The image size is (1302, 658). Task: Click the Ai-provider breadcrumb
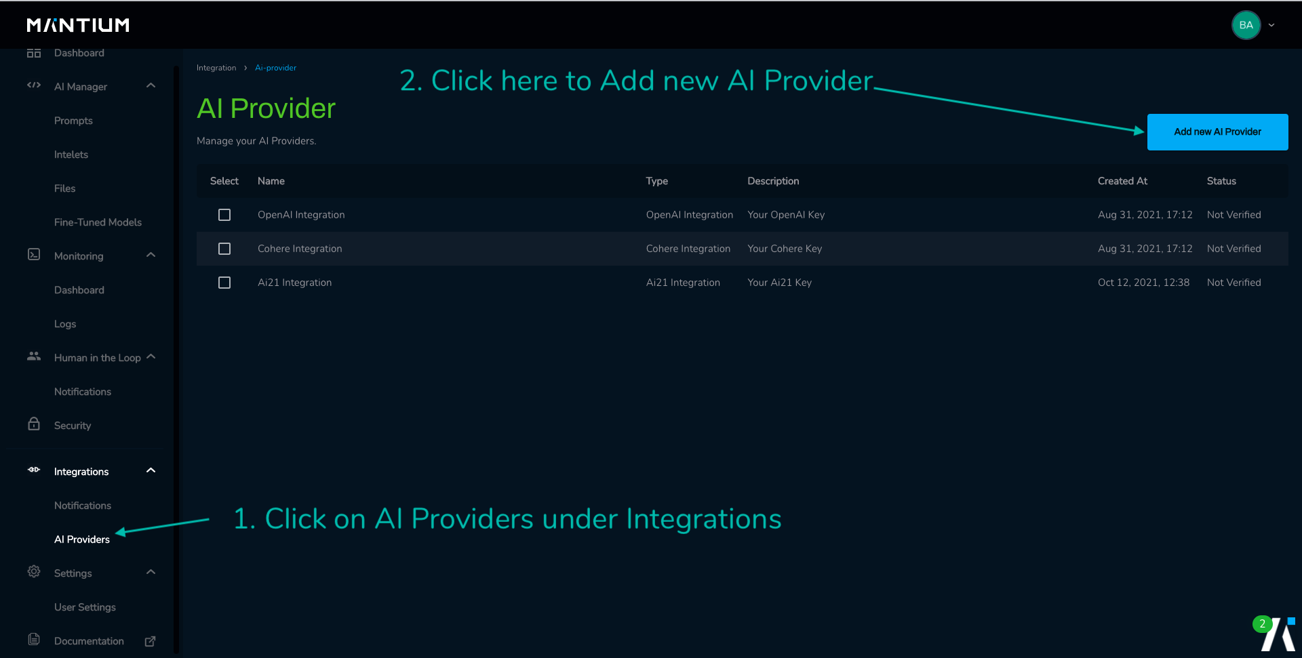tap(275, 68)
